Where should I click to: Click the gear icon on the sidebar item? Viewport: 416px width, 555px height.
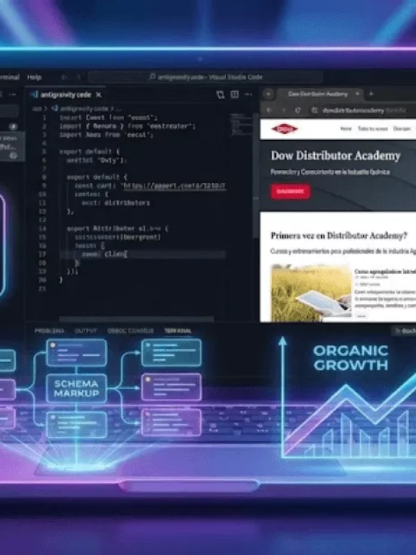[13, 155]
